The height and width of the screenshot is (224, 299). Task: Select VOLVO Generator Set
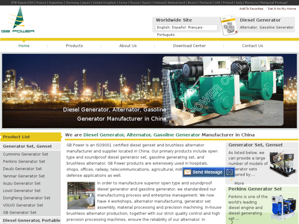tap(23, 206)
